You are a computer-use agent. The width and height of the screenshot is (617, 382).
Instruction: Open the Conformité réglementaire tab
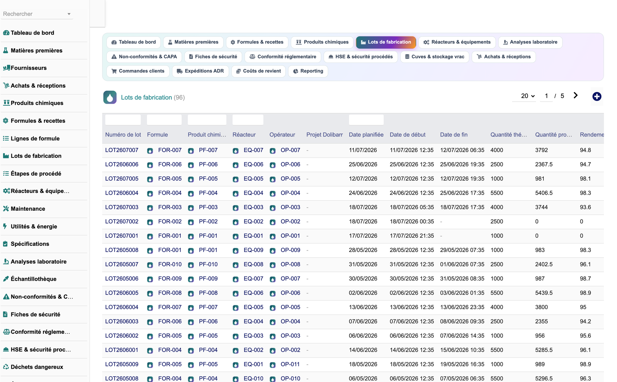(283, 57)
